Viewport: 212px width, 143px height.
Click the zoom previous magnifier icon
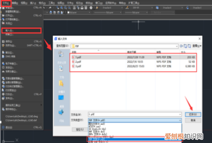pos(69,8)
